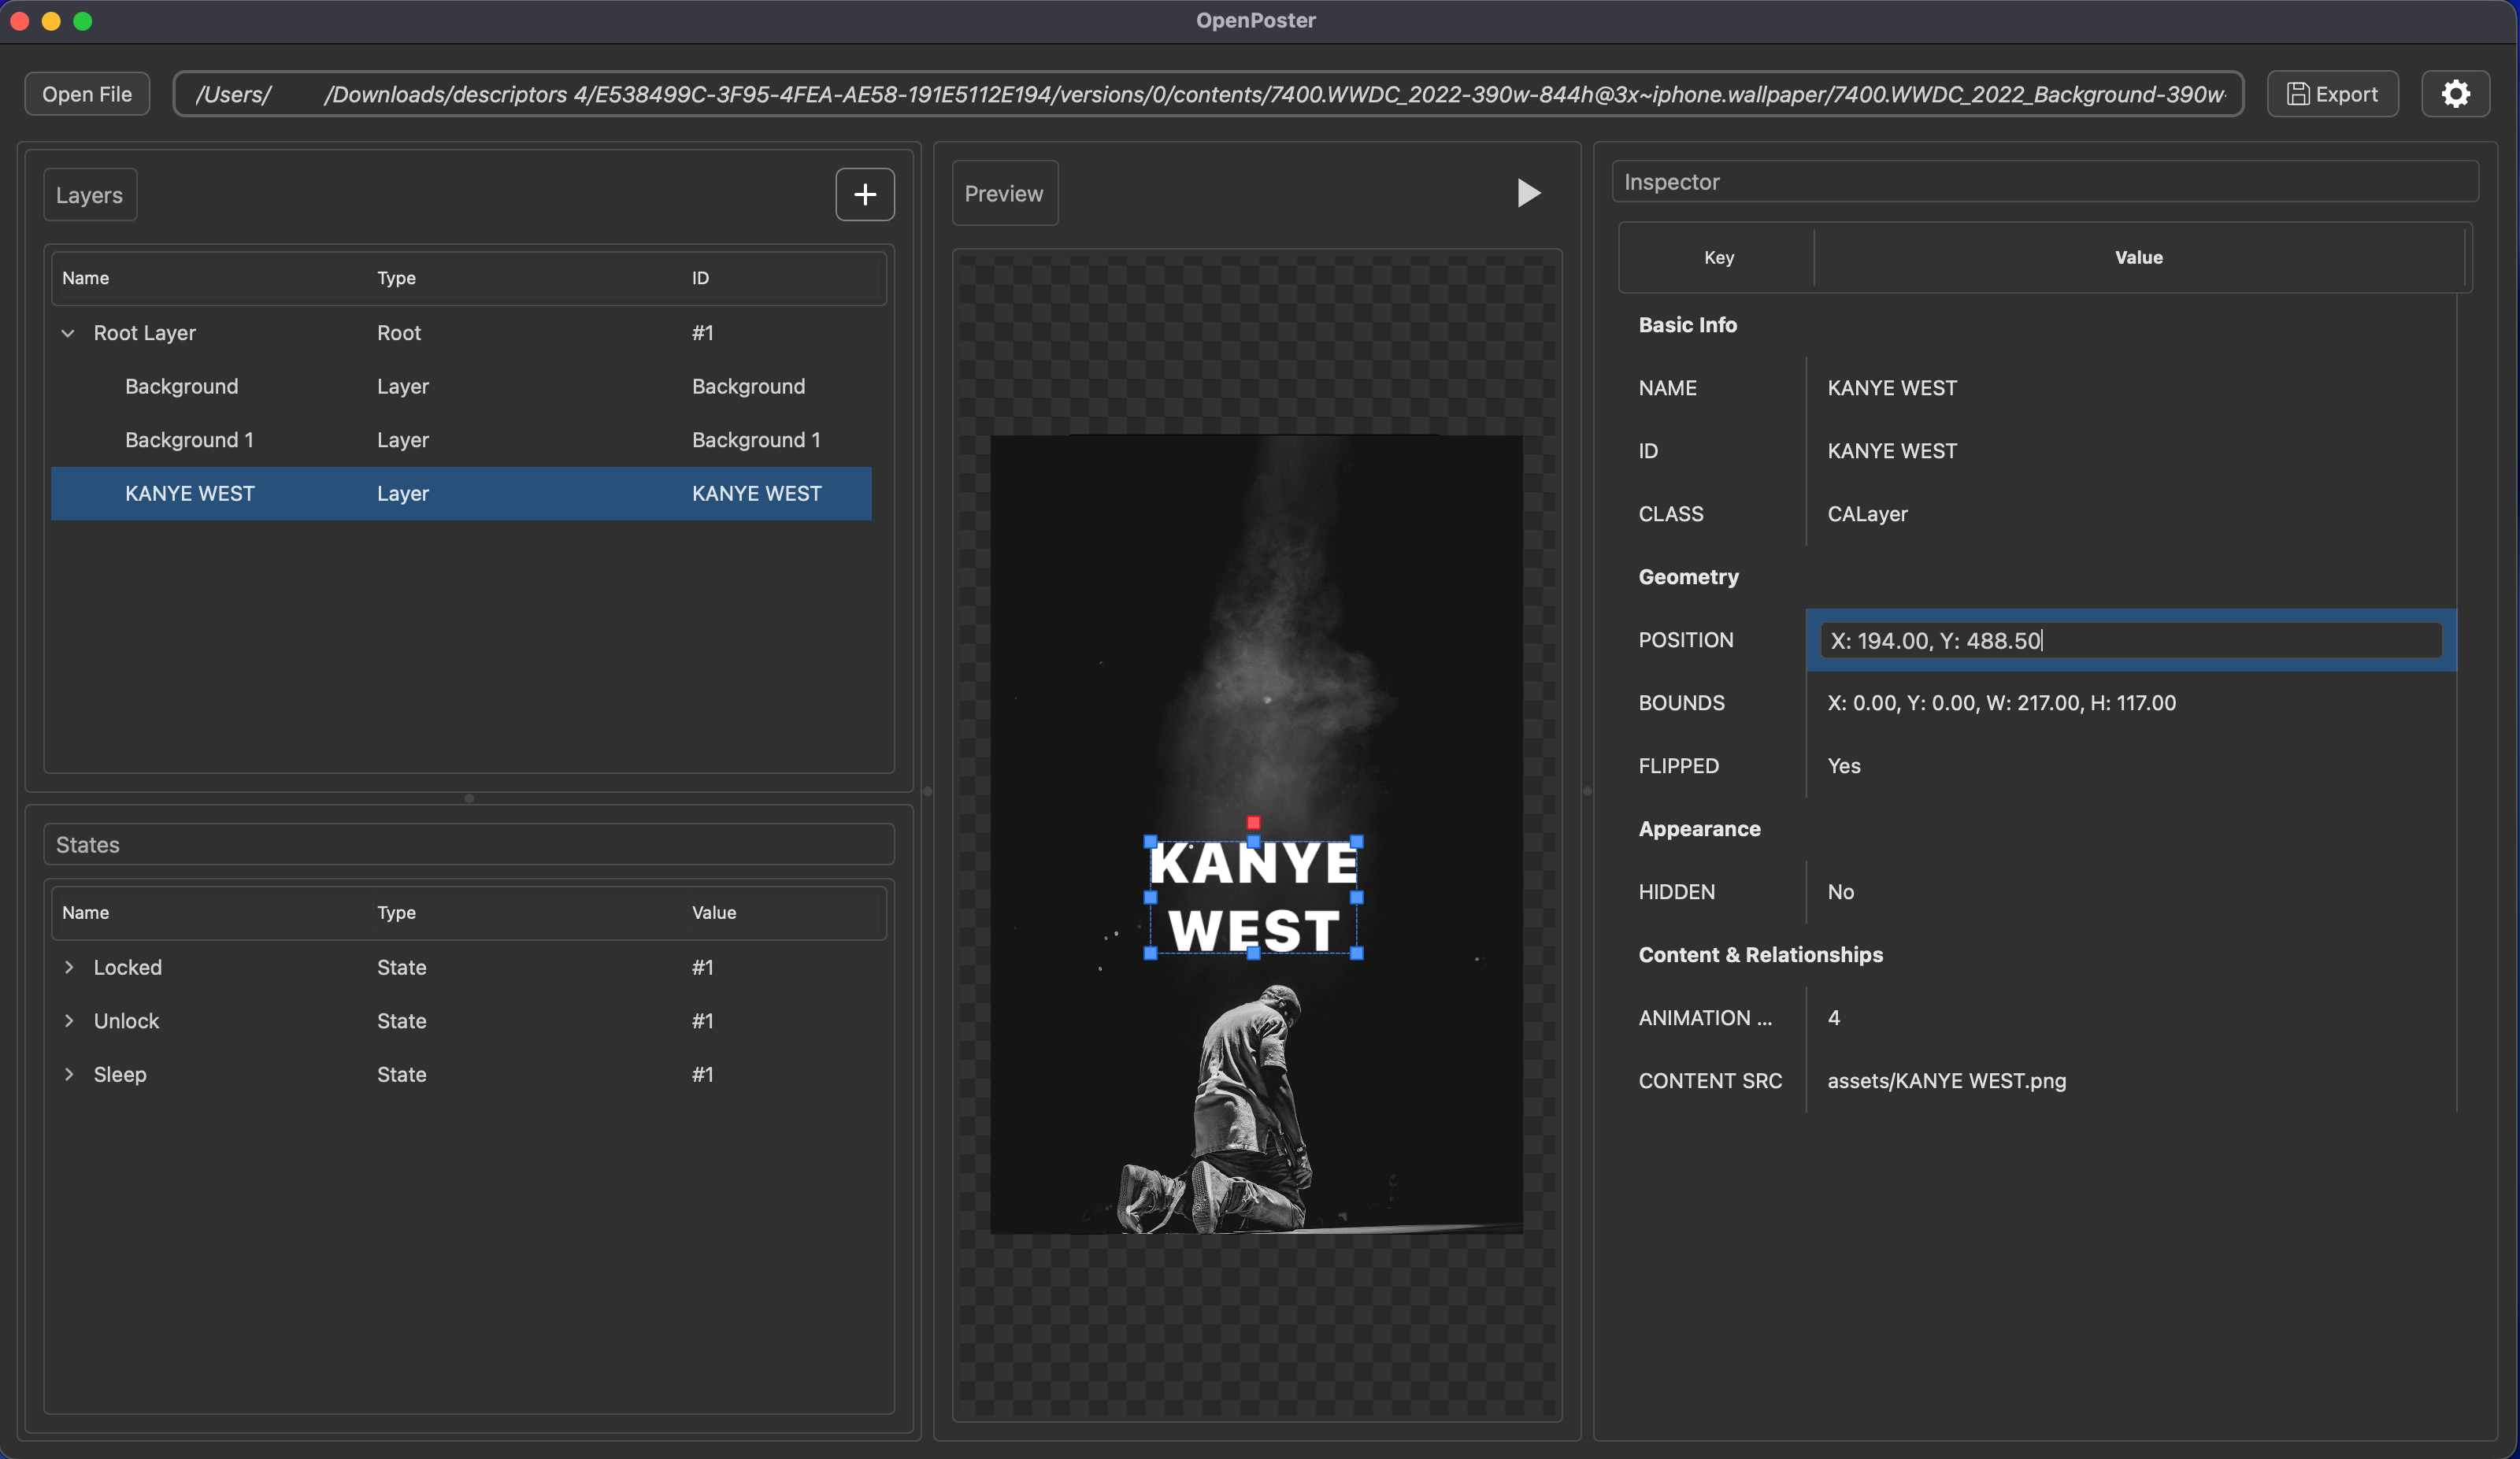
Task: Click the CLASS value CALayer
Action: click(1867, 514)
